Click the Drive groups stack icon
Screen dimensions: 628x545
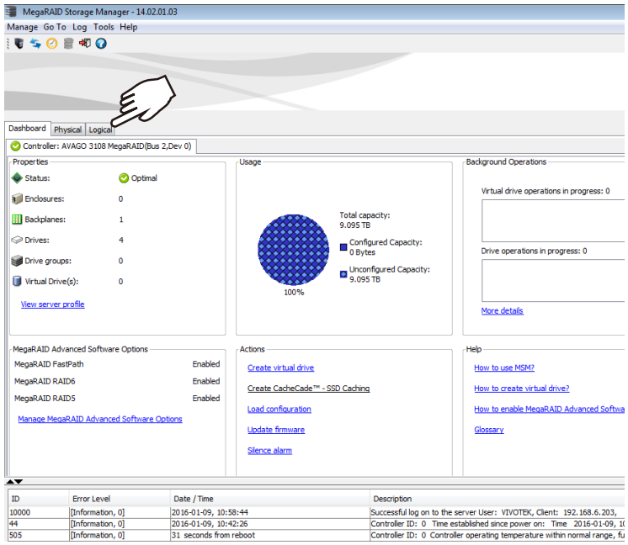point(17,261)
